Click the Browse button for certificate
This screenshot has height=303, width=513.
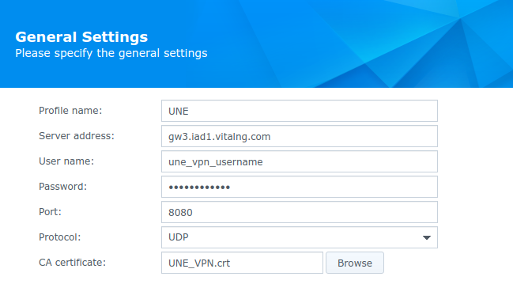(355, 263)
